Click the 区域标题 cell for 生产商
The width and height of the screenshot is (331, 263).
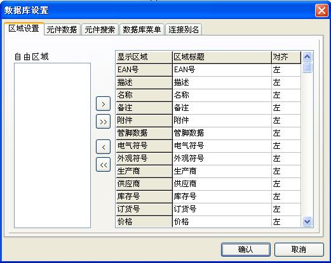[222, 171]
